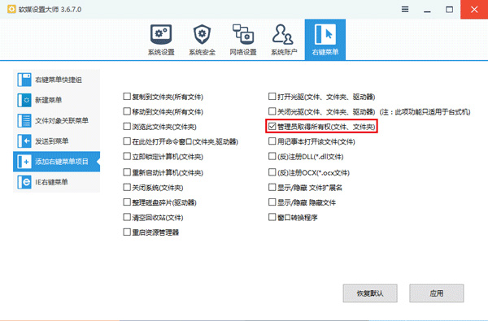Image resolution: width=488 pixels, height=321 pixels.
Task: Enable 打开光驱 checkbox
Action: click(272, 97)
